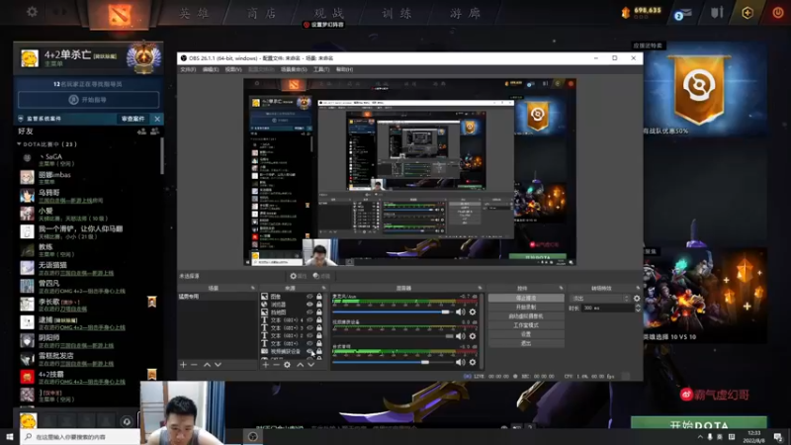791x445 pixels.
Task: Select friend 乌鸦哥 in friends list
Action: (88, 196)
